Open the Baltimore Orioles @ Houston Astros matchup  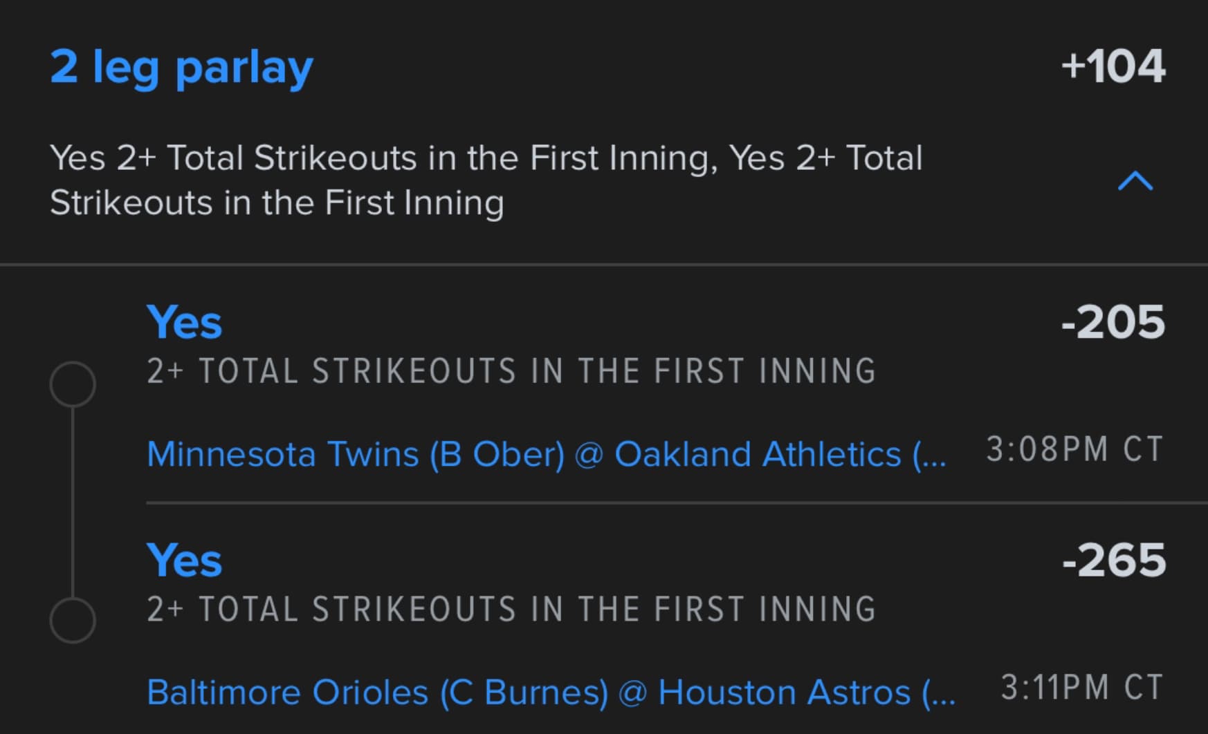533,692
